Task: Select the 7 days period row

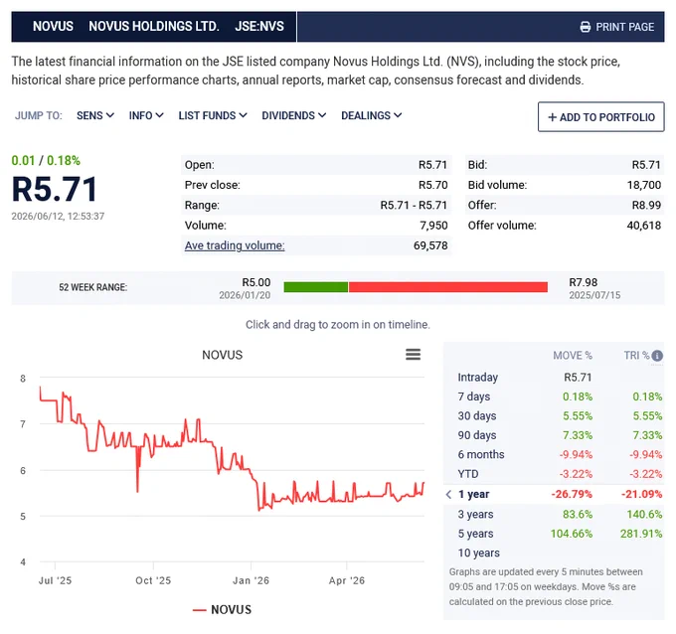Action: tap(554, 396)
